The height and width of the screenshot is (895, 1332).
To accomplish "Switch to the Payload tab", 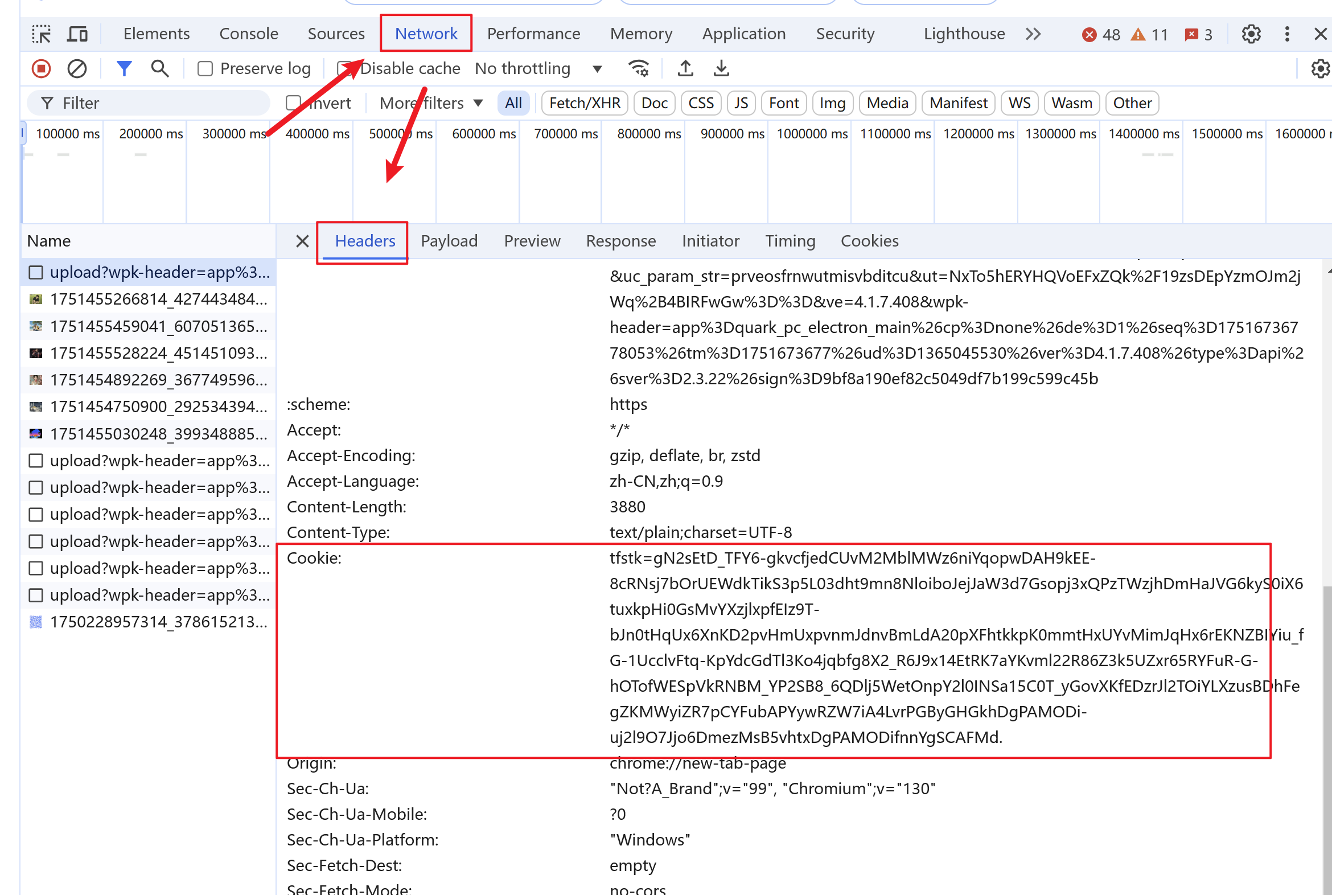I will (x=449, y=241).
